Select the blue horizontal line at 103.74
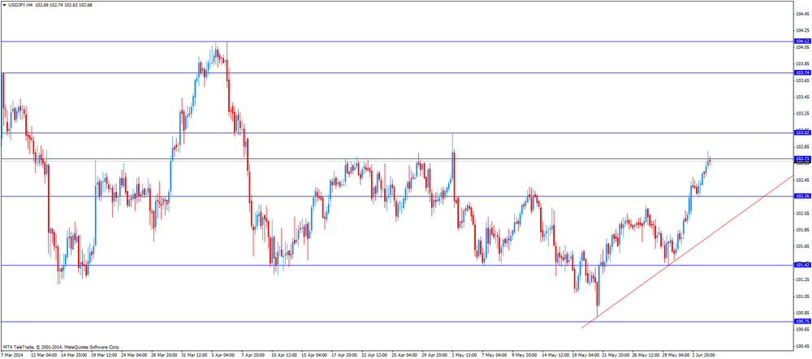 pos(397,72)
